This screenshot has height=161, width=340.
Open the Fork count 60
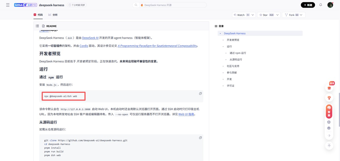tap(297, 15)
